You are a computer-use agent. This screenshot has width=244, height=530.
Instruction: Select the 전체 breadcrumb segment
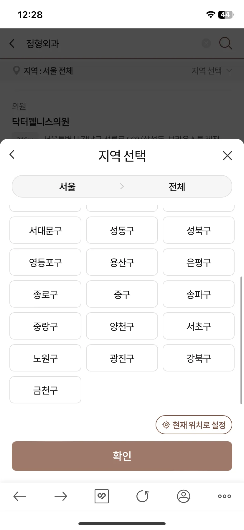[177, 187]
